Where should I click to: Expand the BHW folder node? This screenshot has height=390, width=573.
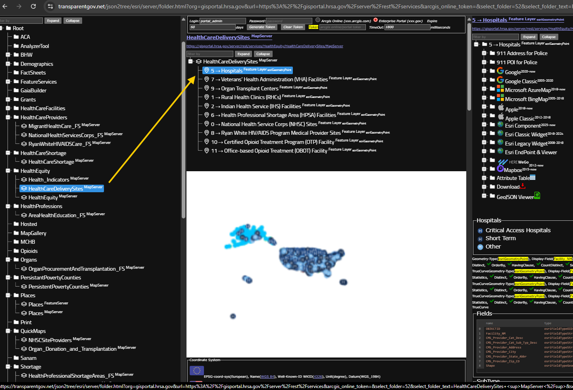point(8,55)
